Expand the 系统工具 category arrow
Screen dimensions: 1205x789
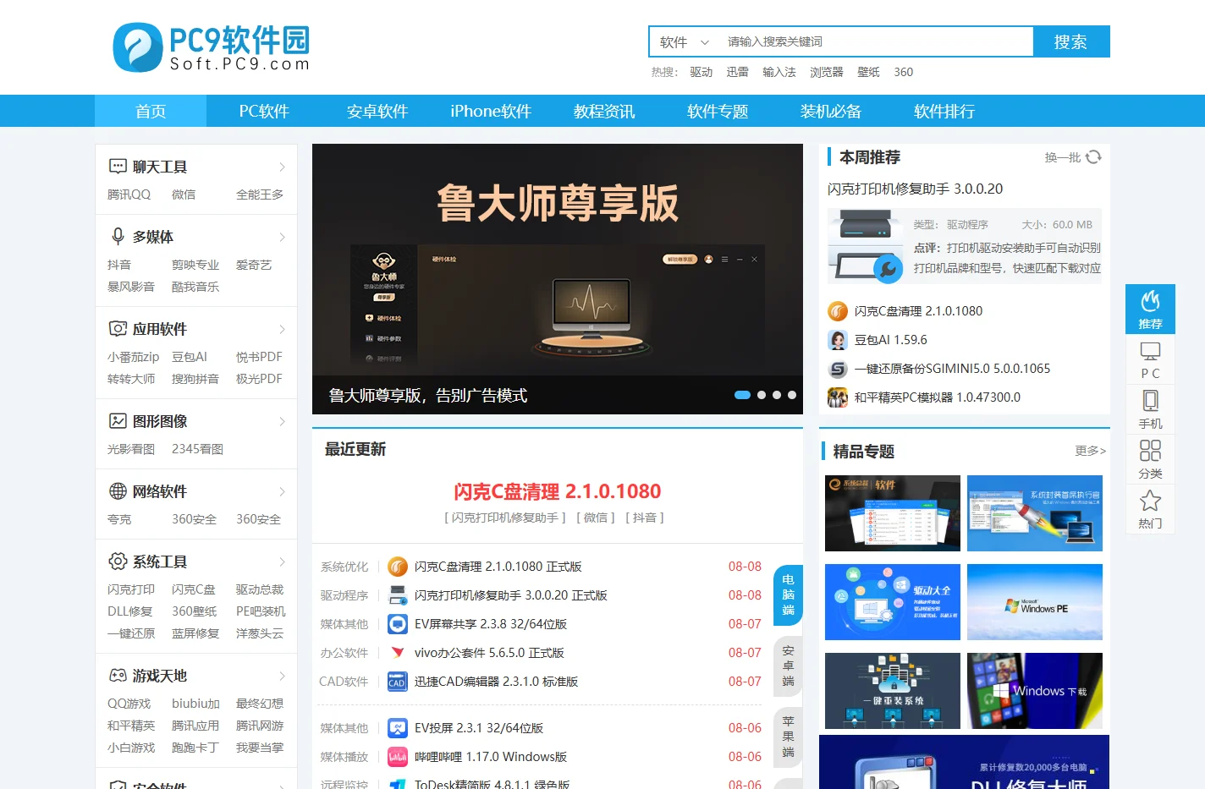click(282, 562)
